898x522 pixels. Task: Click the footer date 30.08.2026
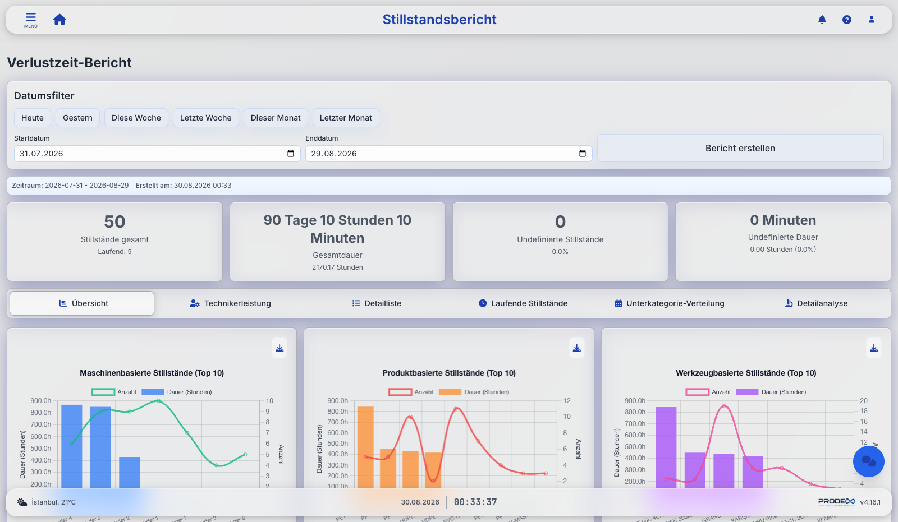click(420, 502)
